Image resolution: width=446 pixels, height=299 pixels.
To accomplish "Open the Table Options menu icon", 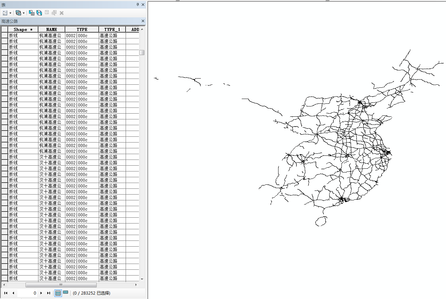I will 5,13.
